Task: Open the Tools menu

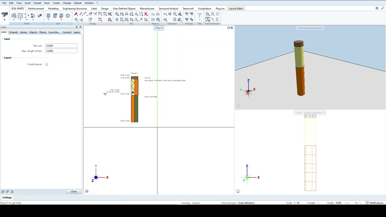Action: point(47,3)
